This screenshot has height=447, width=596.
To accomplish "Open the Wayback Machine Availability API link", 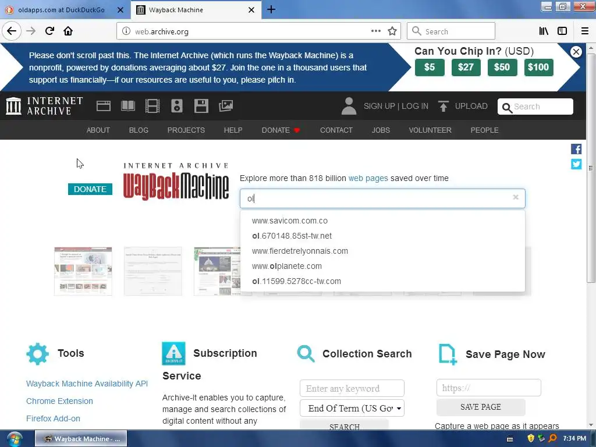I will [87, 384].
